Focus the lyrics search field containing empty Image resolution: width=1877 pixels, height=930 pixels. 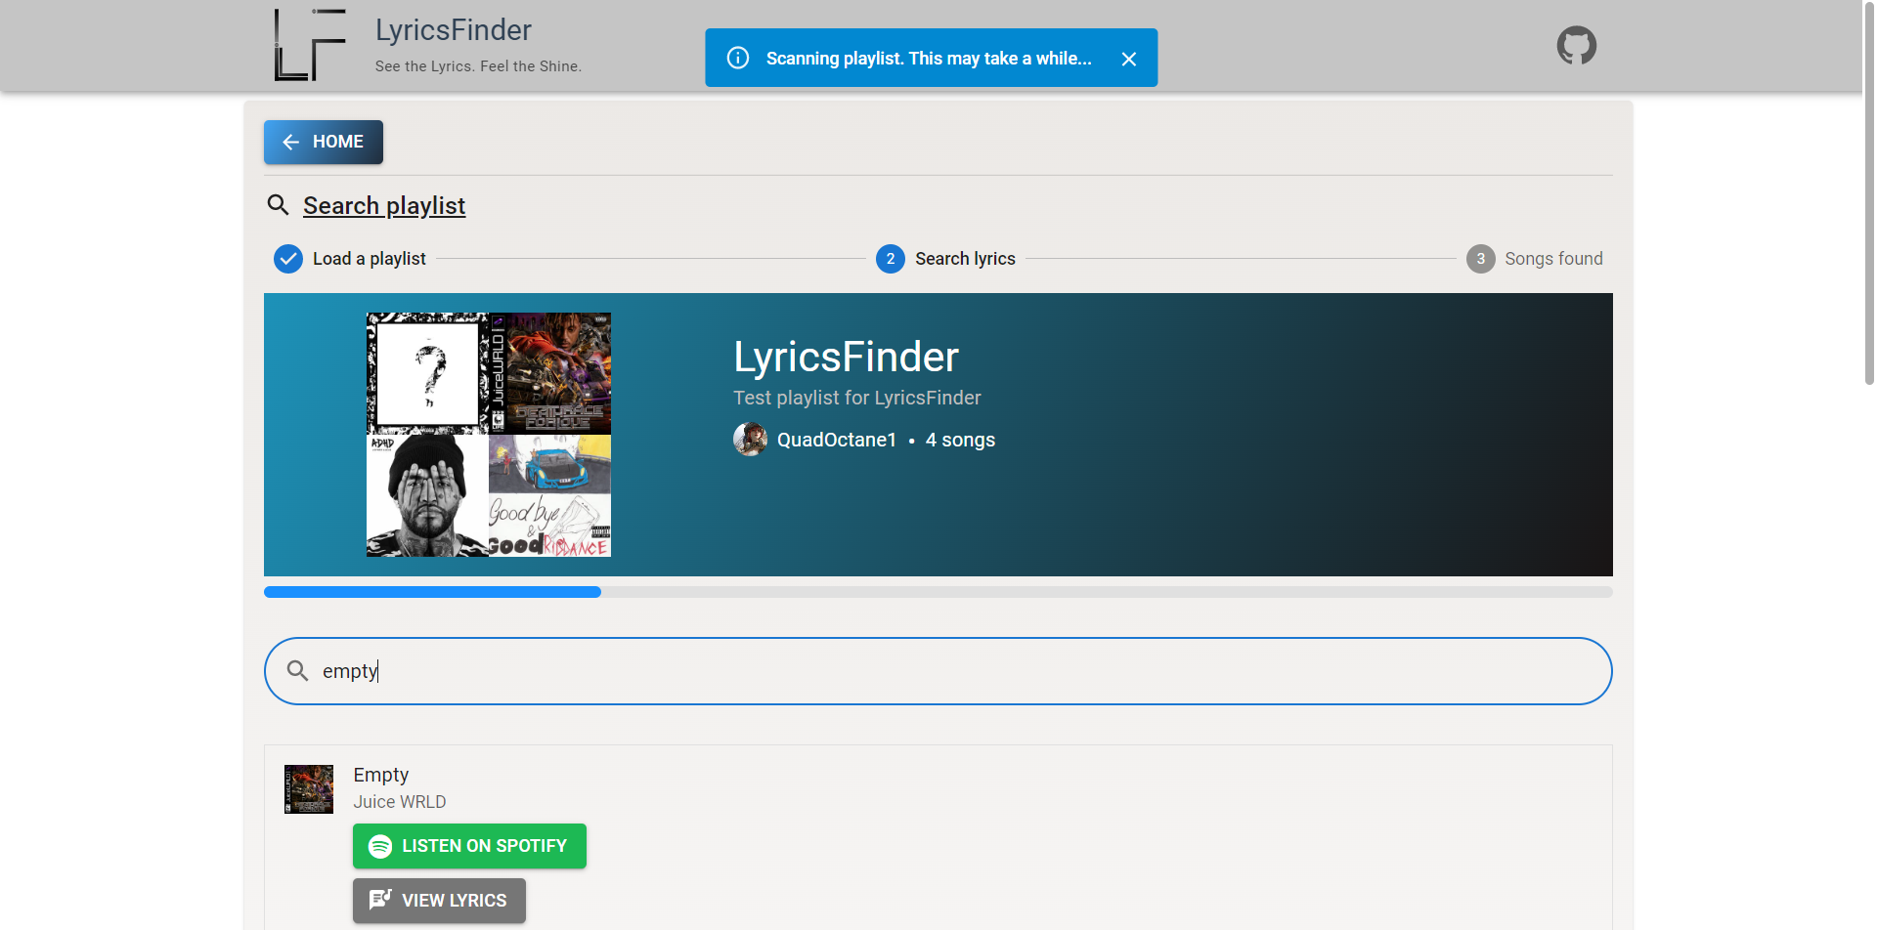(938, 671)
